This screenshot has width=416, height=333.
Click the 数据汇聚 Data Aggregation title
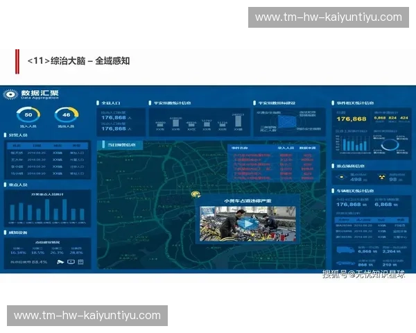pos(40,94)
